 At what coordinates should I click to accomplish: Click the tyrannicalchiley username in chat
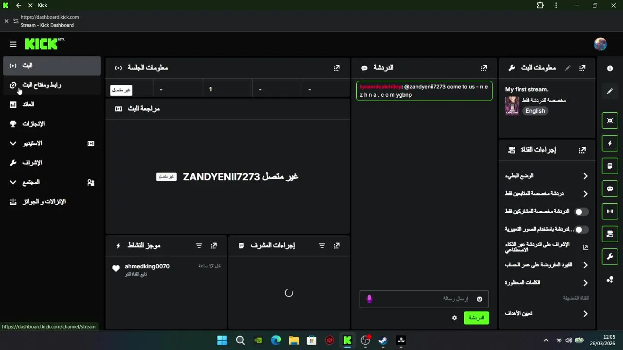(x=380, y=87)
